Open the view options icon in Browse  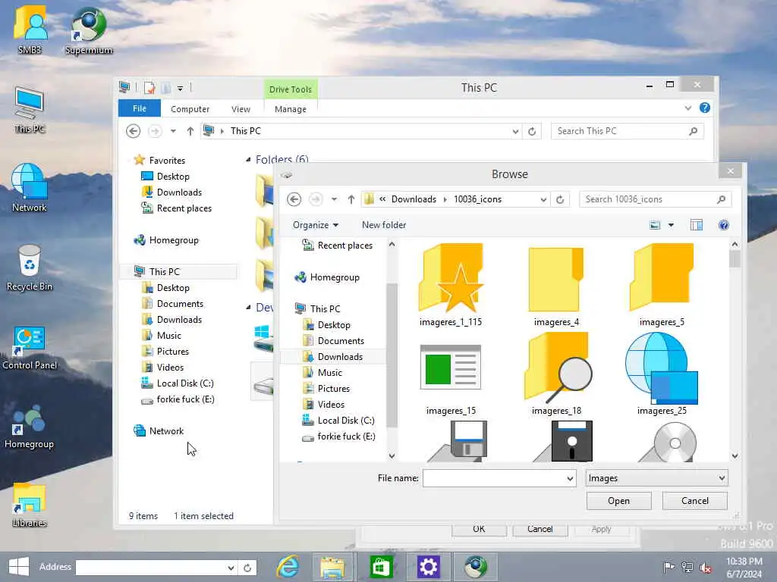[655, 225]
